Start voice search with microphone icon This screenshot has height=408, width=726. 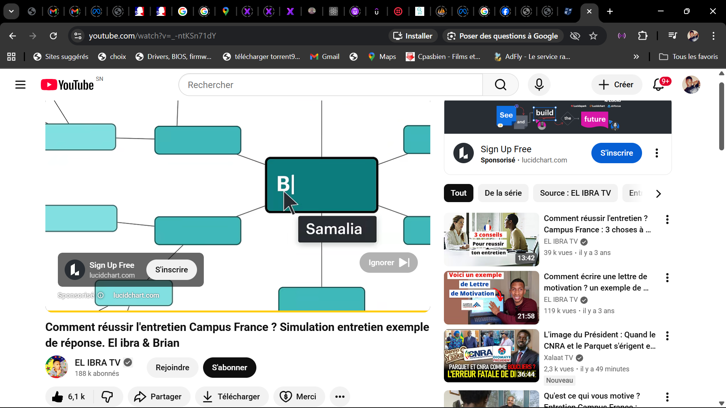coord(539,85)
